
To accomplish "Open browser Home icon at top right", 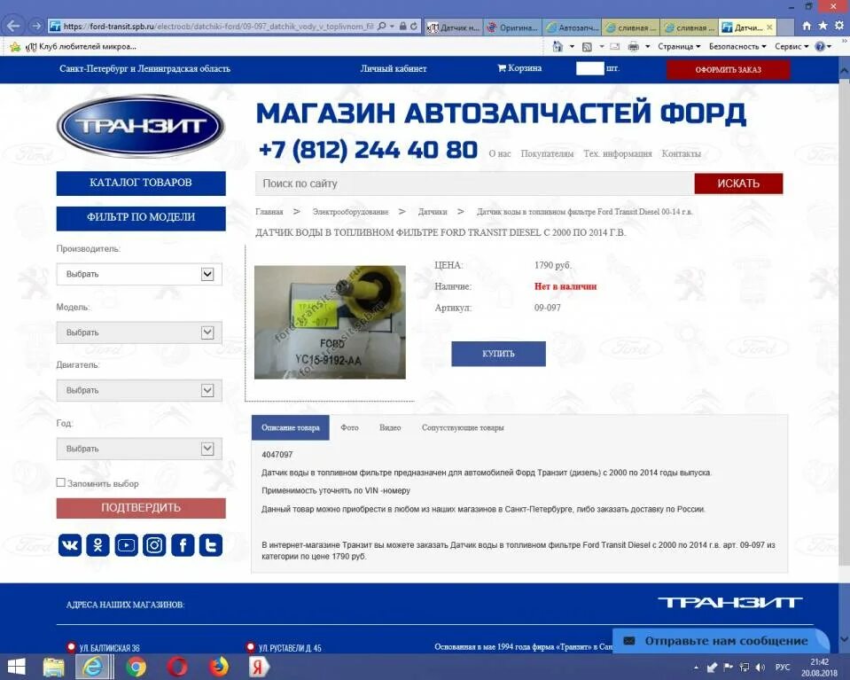I will coord(807,26).
